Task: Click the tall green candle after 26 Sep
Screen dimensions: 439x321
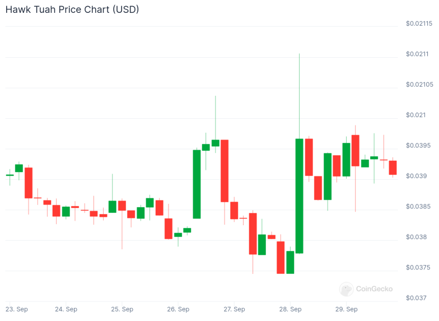Action: (x=197, y=184)
